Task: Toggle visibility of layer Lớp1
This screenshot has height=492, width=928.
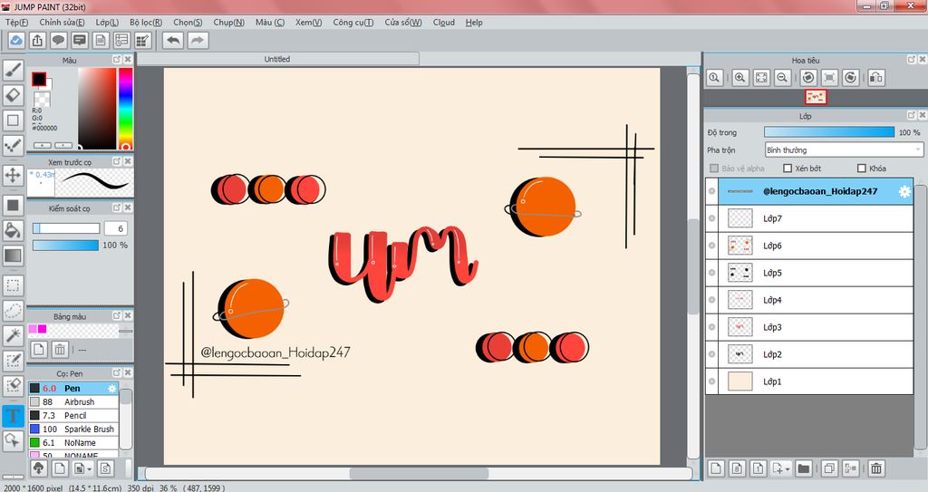Action: [712, 381]
